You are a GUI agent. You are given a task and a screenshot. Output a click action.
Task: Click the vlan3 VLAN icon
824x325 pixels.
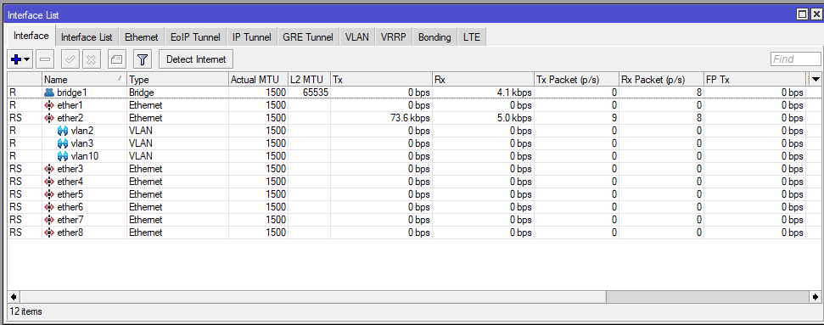(x=63, y=143)
